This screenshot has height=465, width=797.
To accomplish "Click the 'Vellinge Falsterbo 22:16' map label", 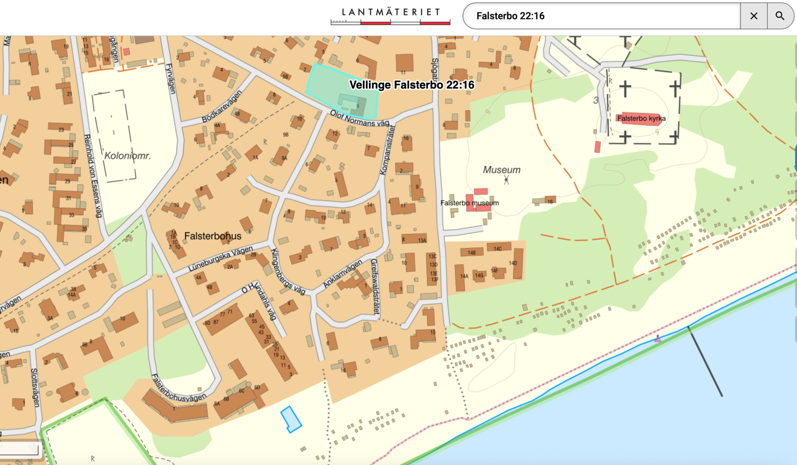I will [x=412, y=85].
